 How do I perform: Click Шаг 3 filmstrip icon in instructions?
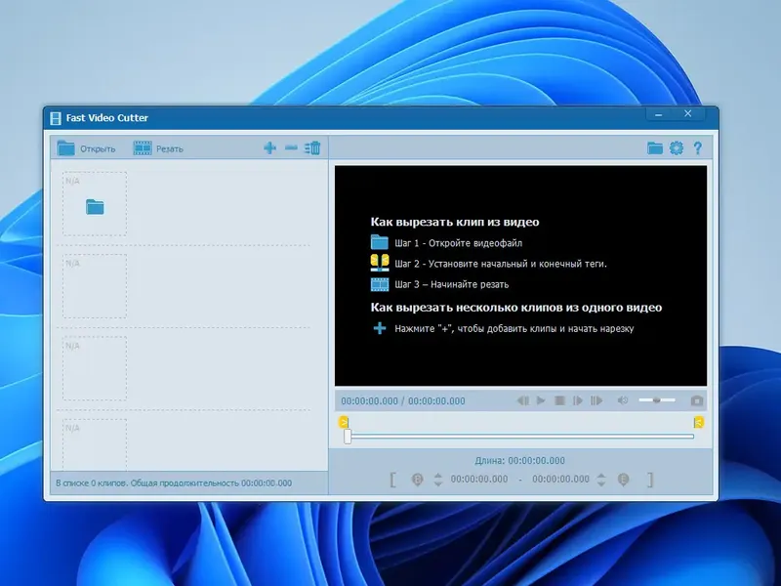click(380, 284)
